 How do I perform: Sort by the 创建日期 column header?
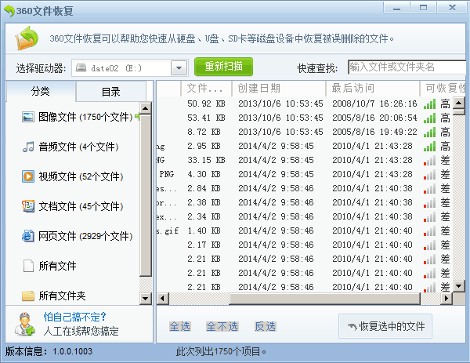pos(279,88)
